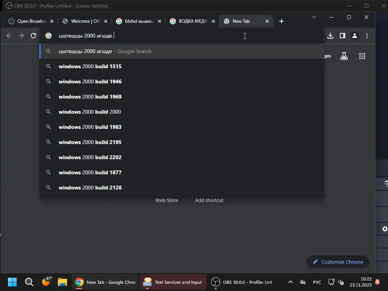This screenshot has height=291, width=388.
Task: Click the Google icon in the address bar
Action: click(48, 36)
